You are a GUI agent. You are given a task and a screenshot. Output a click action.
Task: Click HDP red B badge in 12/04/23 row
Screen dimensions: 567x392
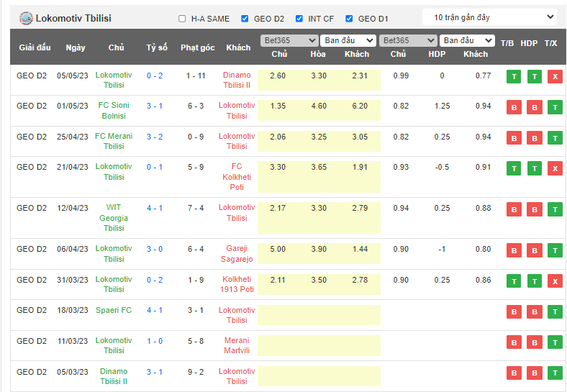pyautogui.click(x=535, y=209)
